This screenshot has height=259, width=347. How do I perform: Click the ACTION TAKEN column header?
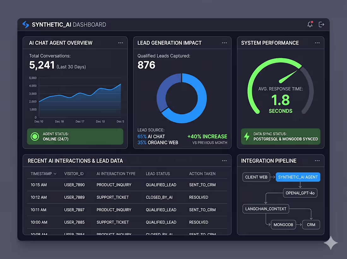pyautogui.click(x=202, y=174)
